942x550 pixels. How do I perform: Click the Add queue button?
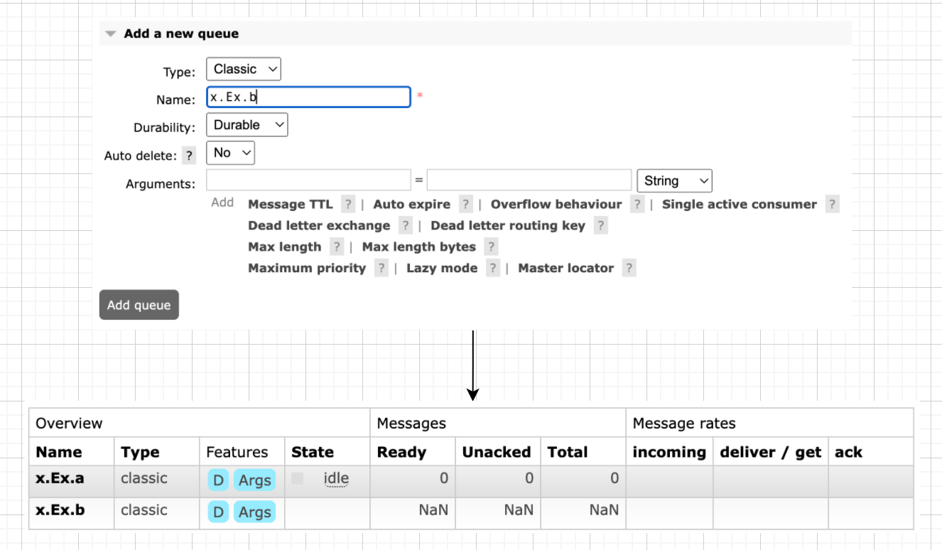[139, 305]
